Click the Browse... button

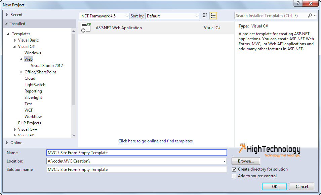pos(246,161)
